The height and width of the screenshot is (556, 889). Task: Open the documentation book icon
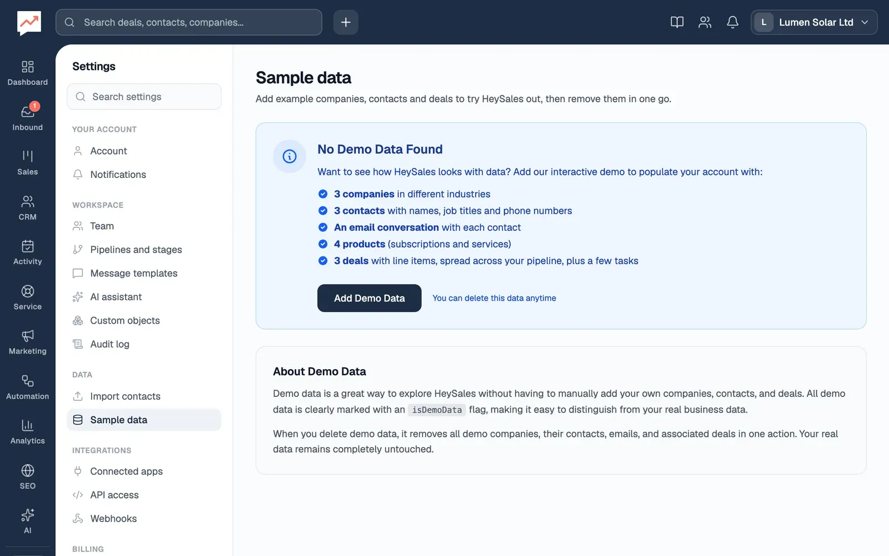[x=677, y=22]
